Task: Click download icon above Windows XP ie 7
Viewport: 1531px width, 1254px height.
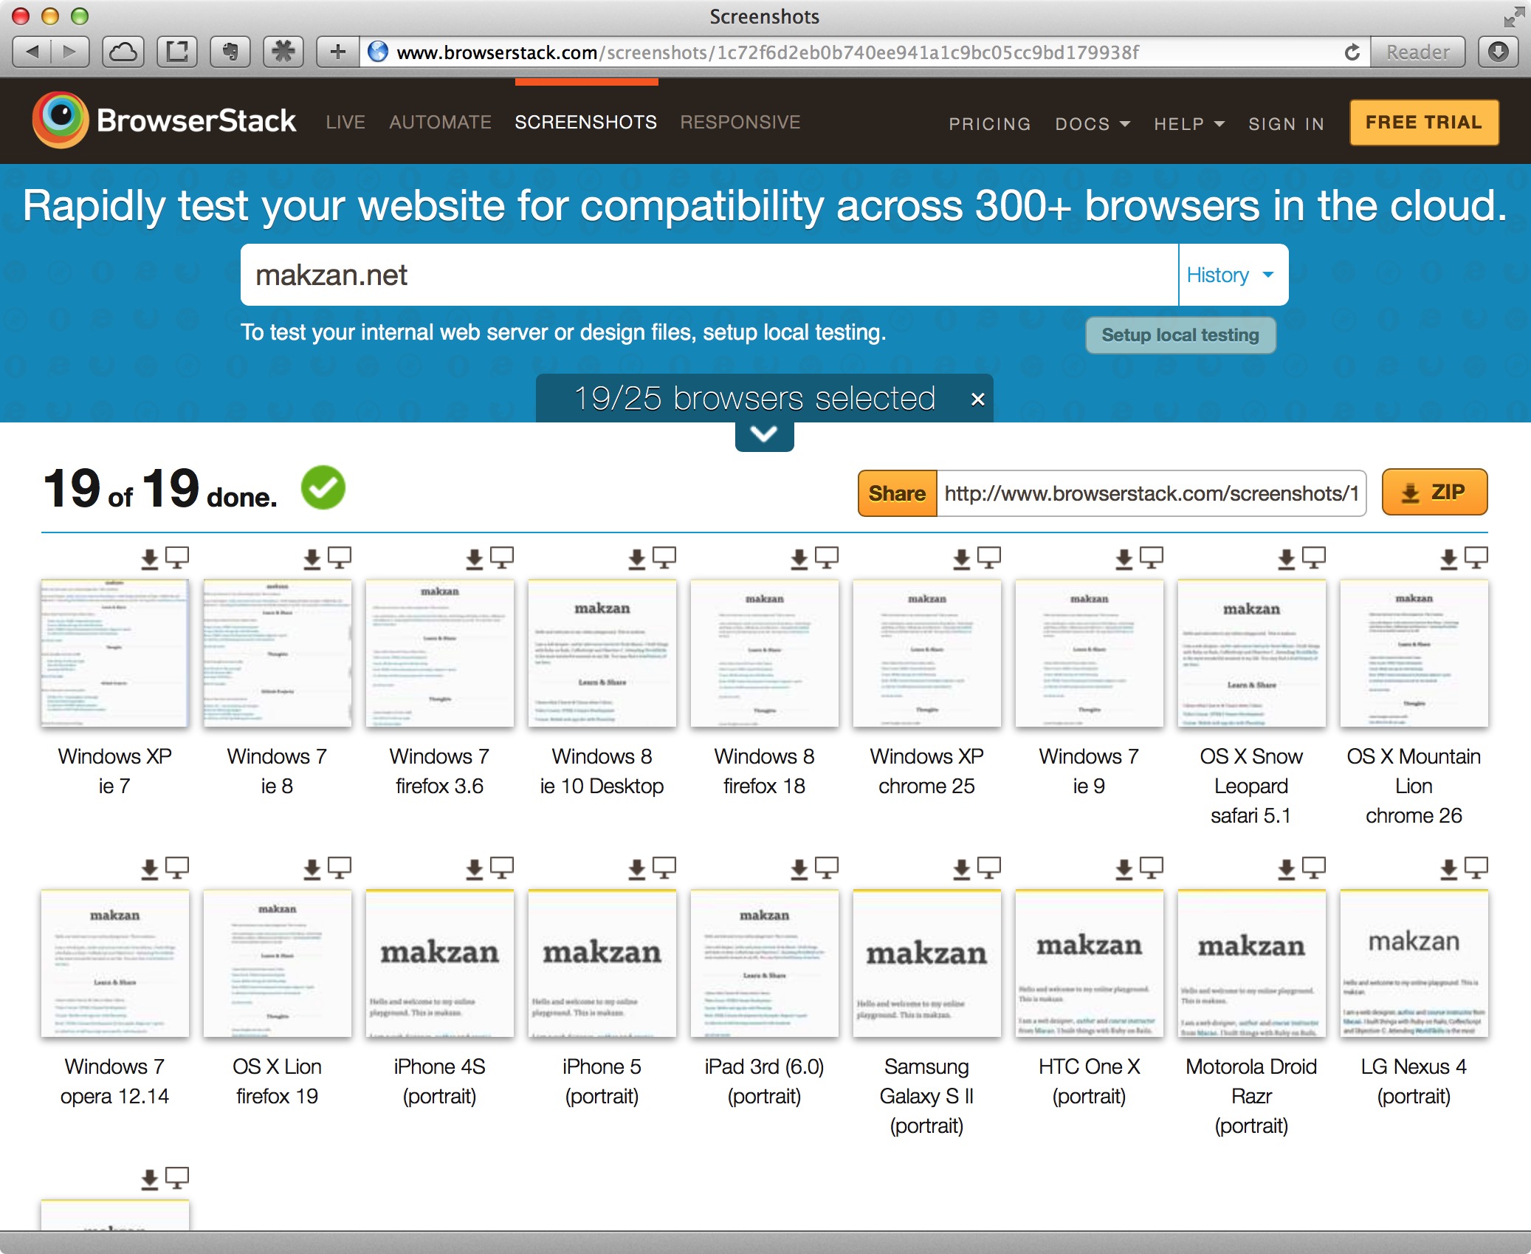Action: tap(150, 558)
